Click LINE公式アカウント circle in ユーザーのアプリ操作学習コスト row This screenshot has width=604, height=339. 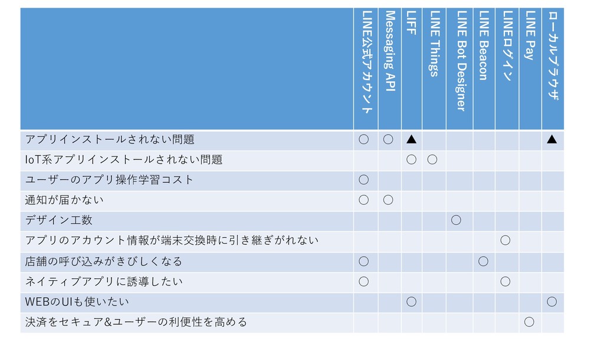click(x=363, y=180)
